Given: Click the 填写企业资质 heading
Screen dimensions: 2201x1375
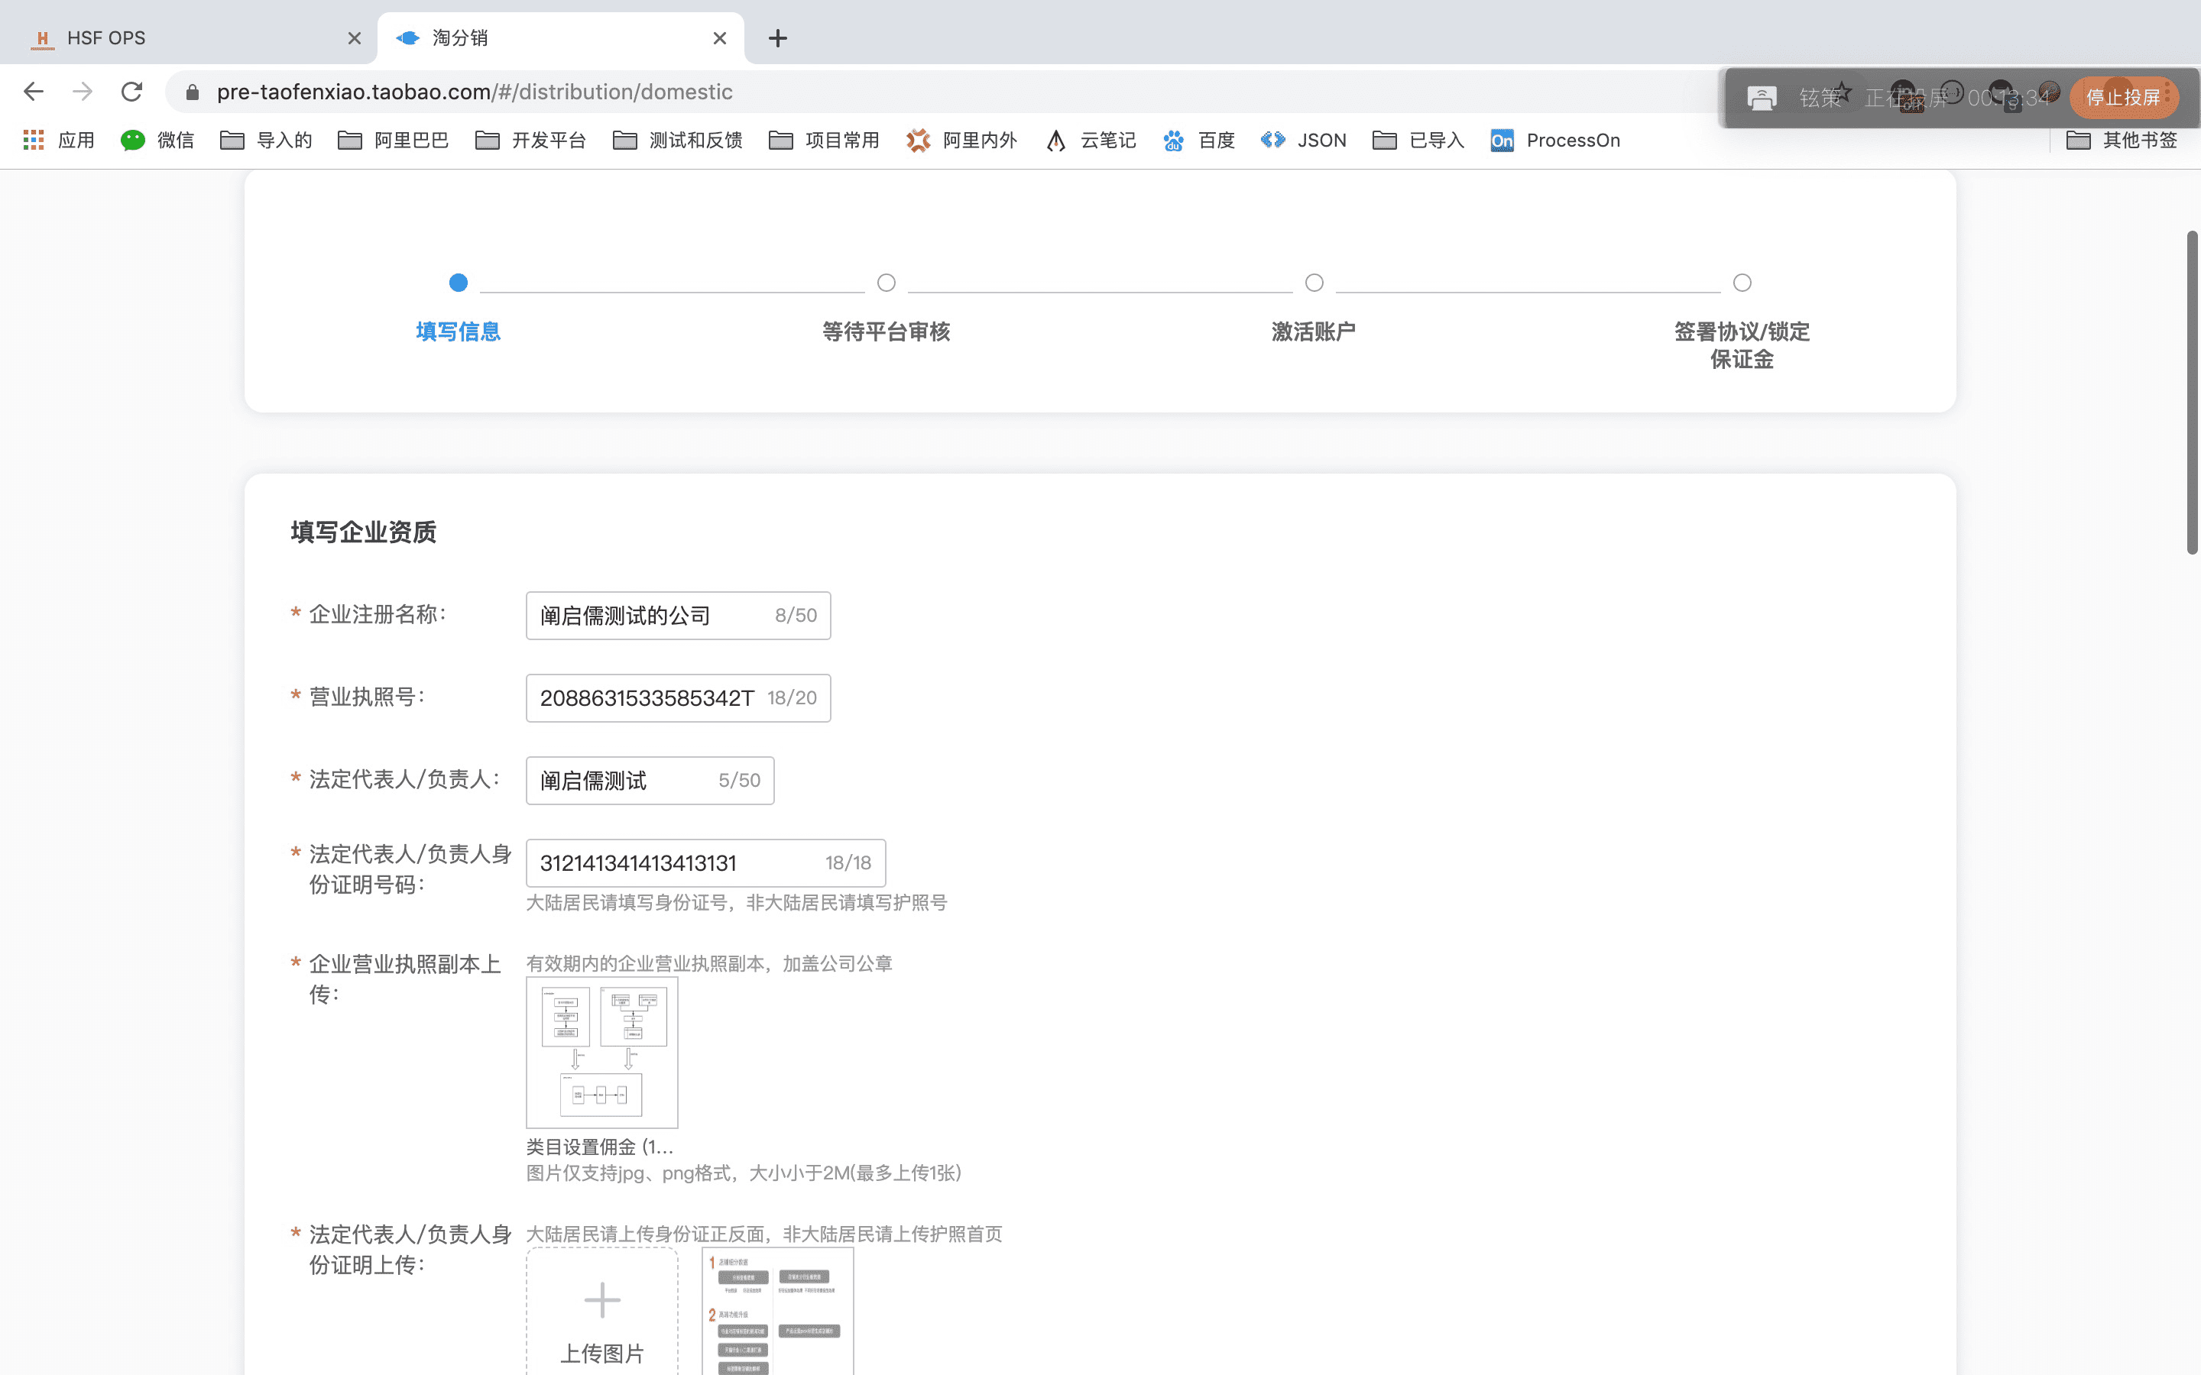Looking at the screenshot, I should (x=364, y=532).
